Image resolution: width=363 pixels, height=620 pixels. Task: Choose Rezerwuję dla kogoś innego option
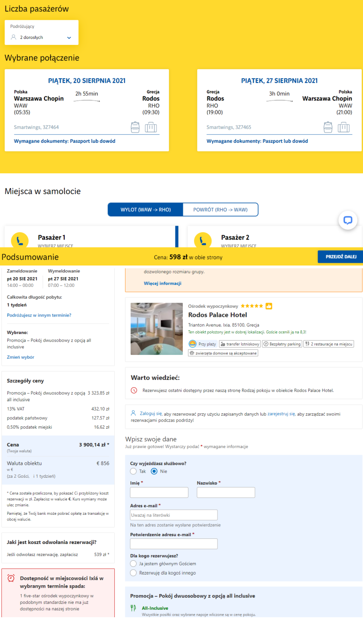[133, 573]
